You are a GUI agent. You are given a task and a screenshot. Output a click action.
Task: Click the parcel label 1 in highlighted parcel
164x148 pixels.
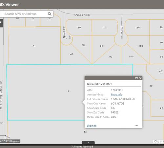[x=68, y=91]
